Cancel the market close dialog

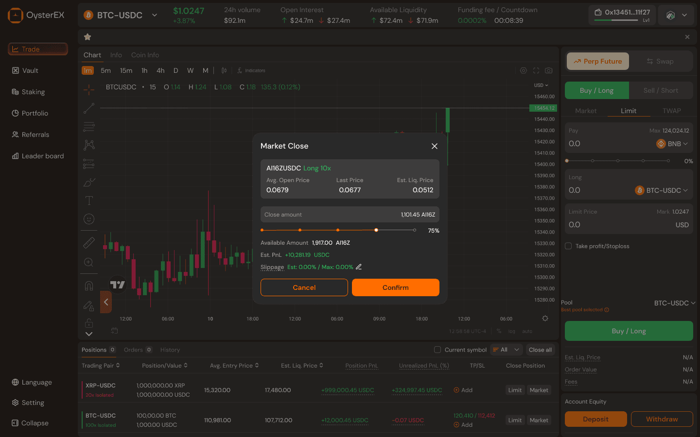coord(304,287)
